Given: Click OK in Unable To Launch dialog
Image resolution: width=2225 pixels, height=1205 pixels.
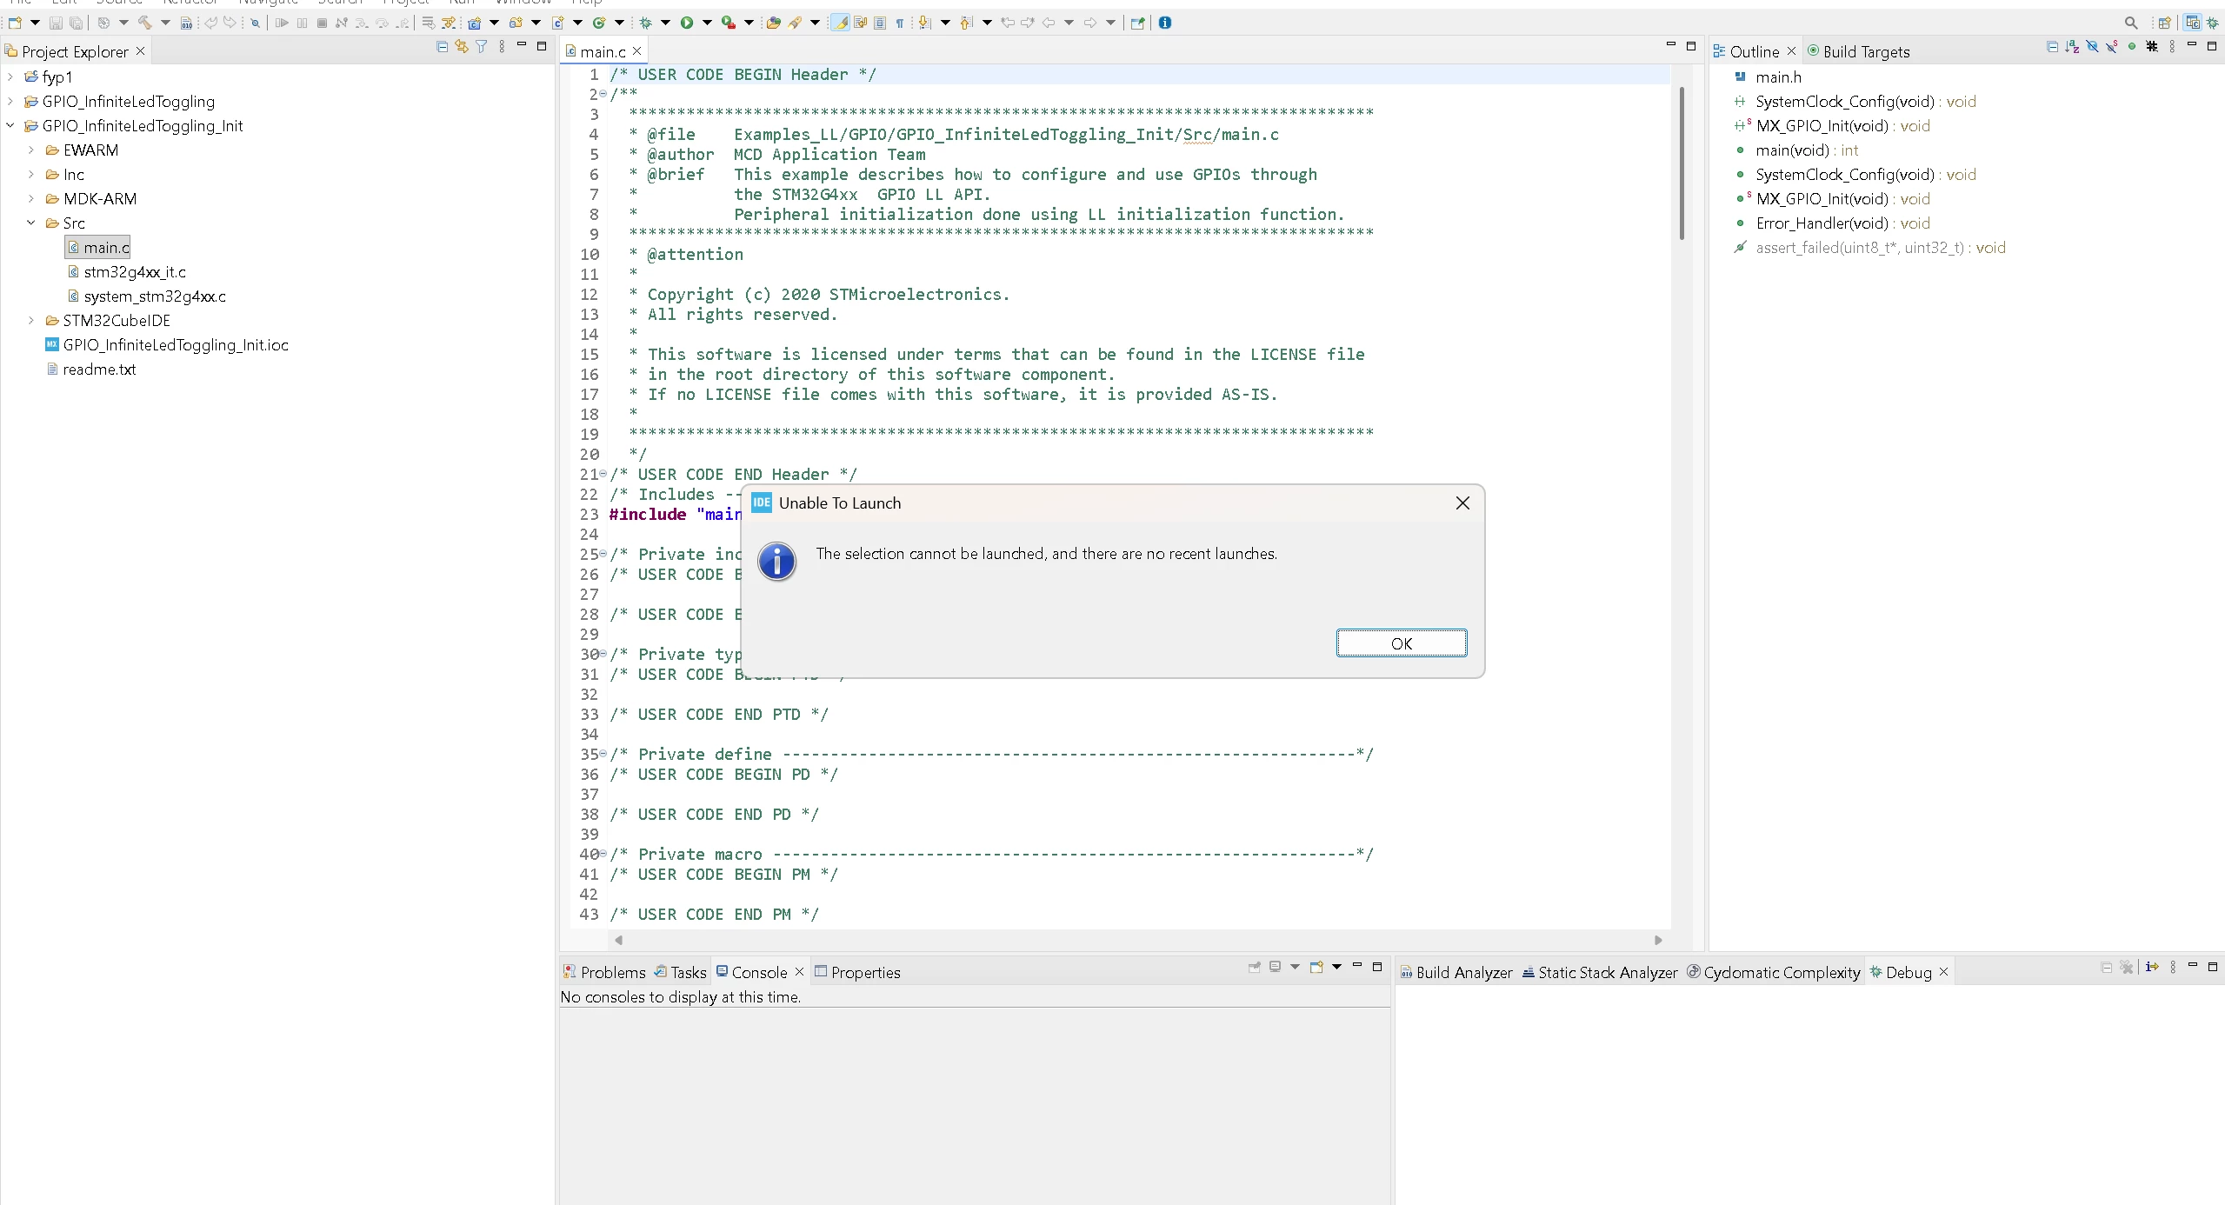Looking at the screenshot, I should pos(1402,643).
